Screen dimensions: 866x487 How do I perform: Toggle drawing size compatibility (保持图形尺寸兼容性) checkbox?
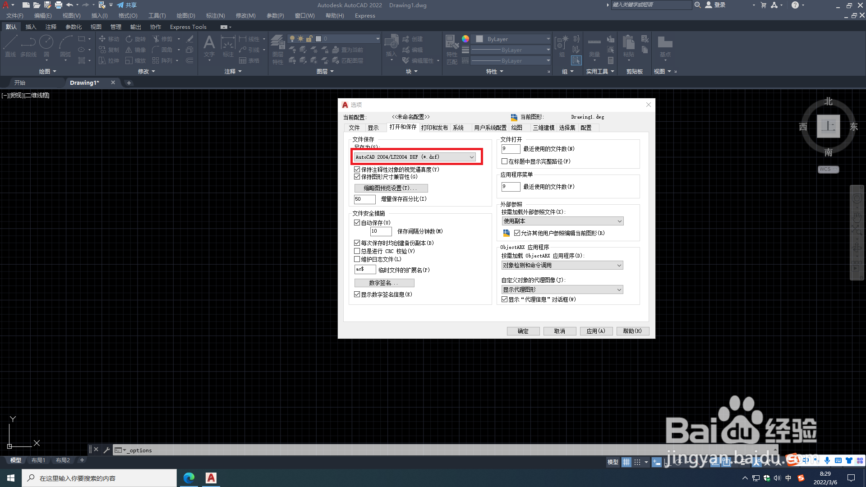pos(357,177)
